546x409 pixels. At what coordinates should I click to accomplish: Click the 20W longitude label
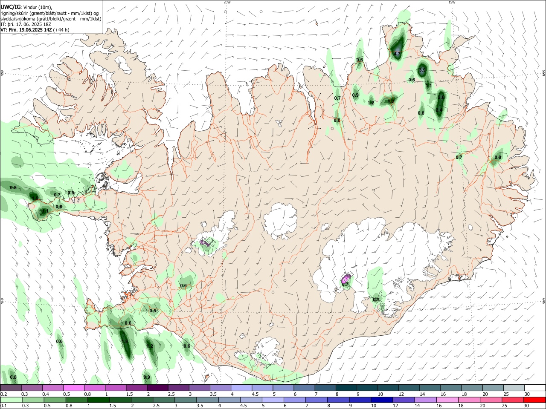(x=227, y=2)
